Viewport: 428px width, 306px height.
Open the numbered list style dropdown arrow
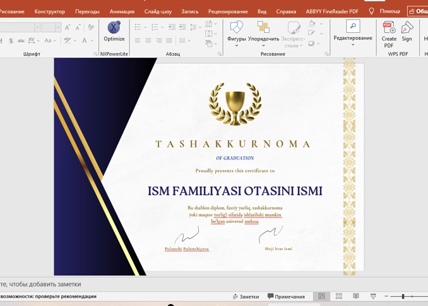pos(162,27)
